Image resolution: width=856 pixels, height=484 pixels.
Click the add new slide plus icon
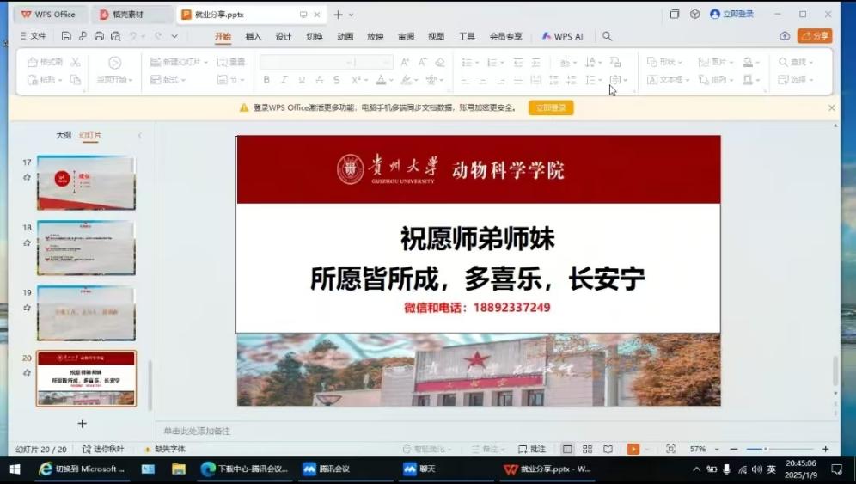coord(83,423)
